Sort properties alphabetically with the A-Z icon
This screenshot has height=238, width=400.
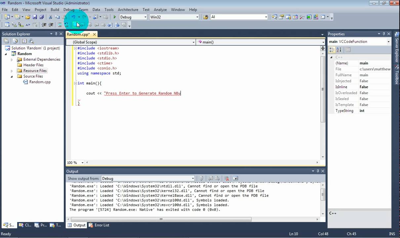(339, 50)
